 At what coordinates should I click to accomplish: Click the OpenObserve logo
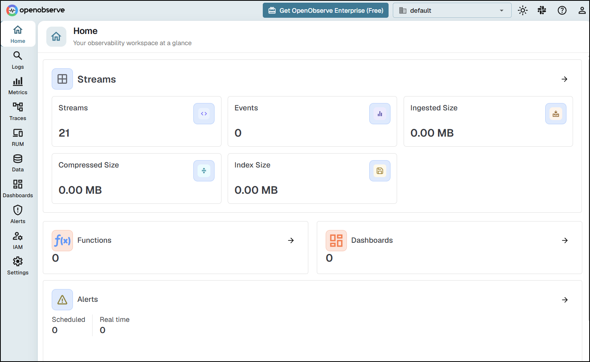point(36,10)
